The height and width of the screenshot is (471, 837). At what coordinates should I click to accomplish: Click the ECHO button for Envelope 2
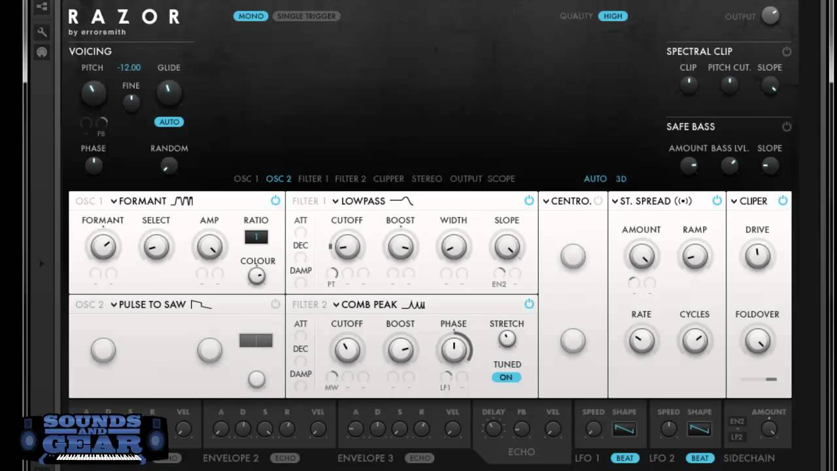[285, 458]
